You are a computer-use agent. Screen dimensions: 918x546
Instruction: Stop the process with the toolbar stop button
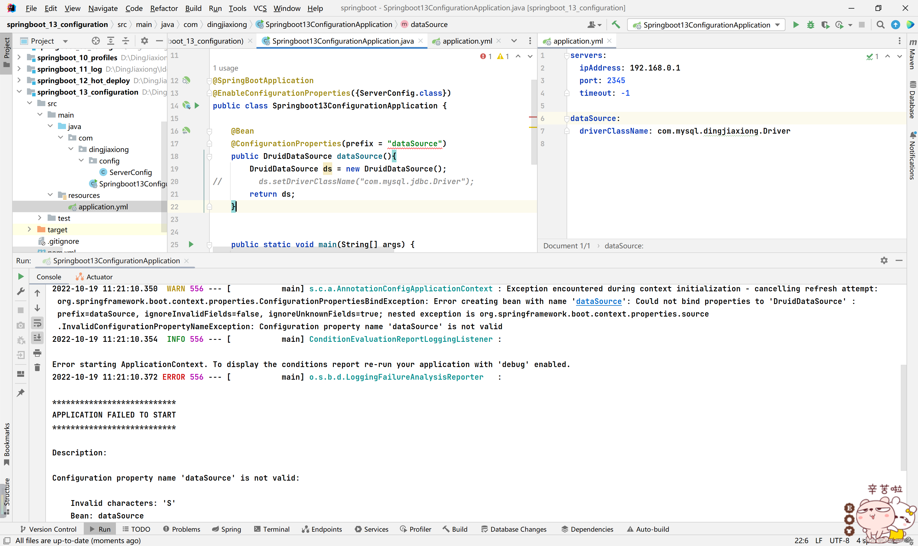pos(862,25)
